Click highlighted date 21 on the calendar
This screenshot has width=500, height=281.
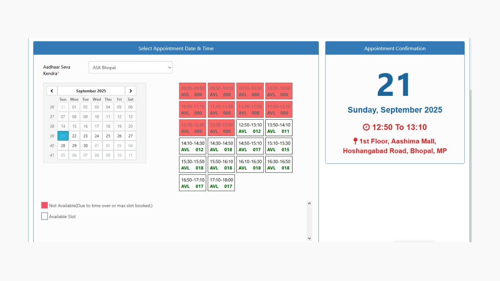pos(63,136)
